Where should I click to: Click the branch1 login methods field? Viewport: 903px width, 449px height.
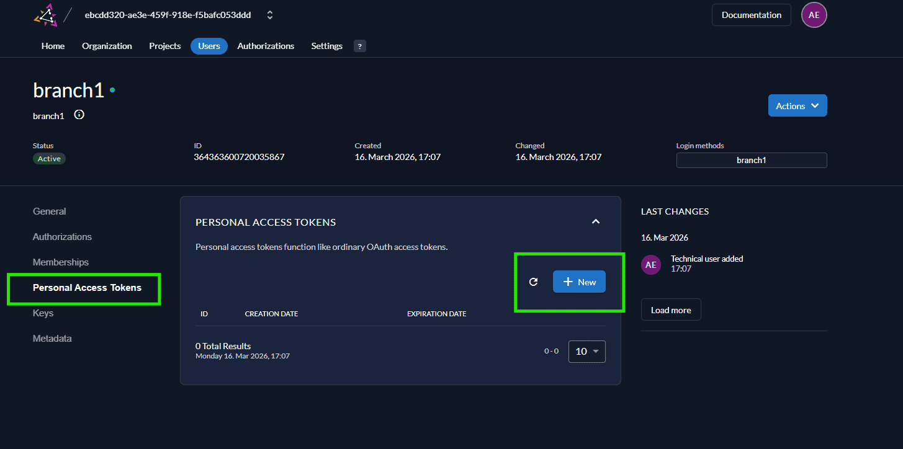coord(751,160)
